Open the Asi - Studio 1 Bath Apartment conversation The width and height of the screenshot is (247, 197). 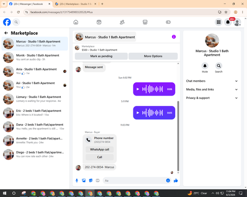pos(35,85)
